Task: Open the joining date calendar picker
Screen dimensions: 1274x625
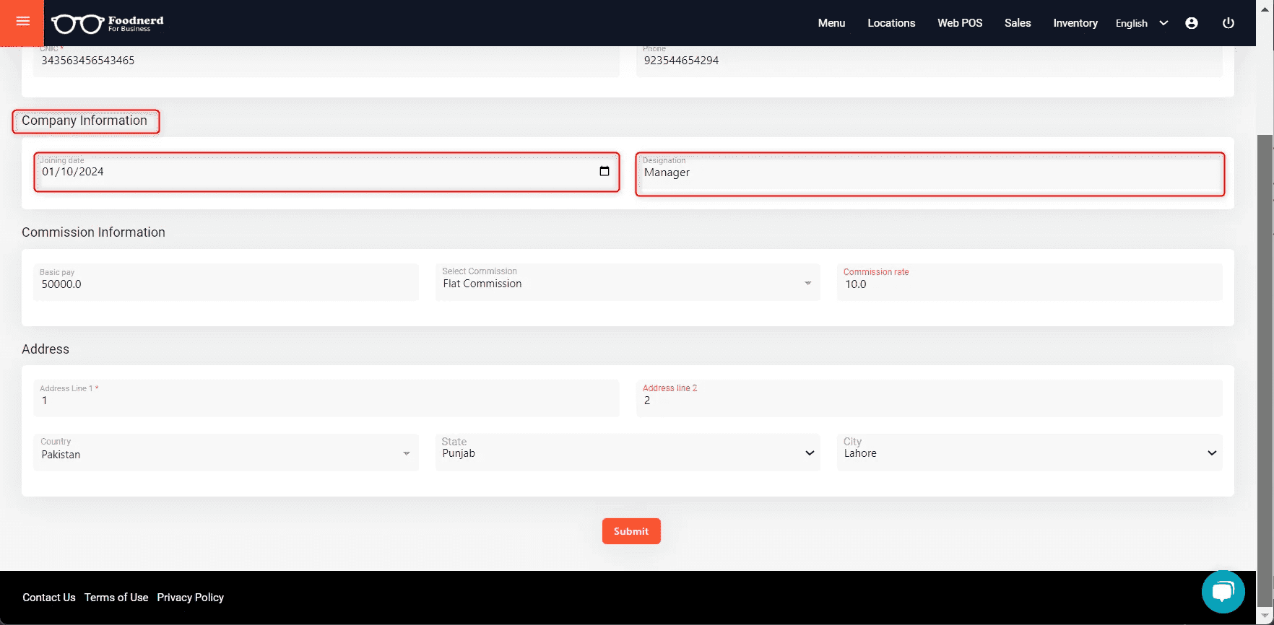Action: [604, 171]
